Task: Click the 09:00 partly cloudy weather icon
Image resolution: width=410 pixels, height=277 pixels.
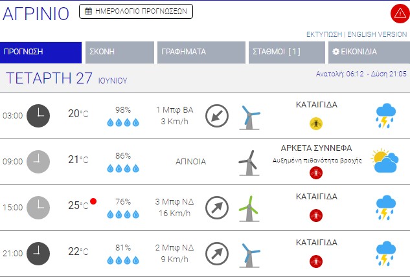Action: coord(385,161)
